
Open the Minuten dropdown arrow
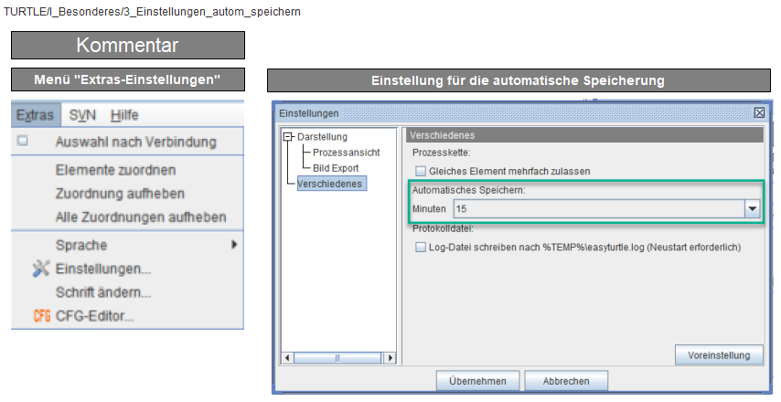coord(753,209)
